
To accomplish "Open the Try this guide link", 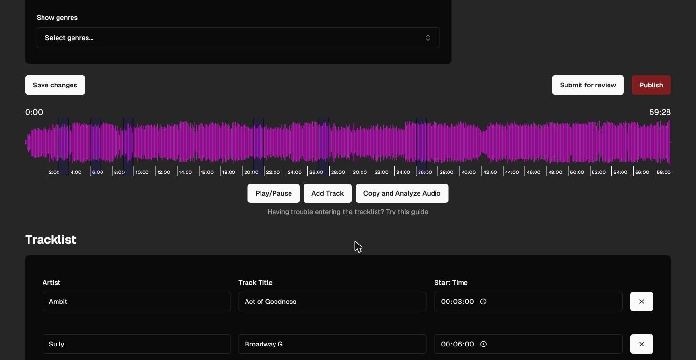I will pos(407,212).
